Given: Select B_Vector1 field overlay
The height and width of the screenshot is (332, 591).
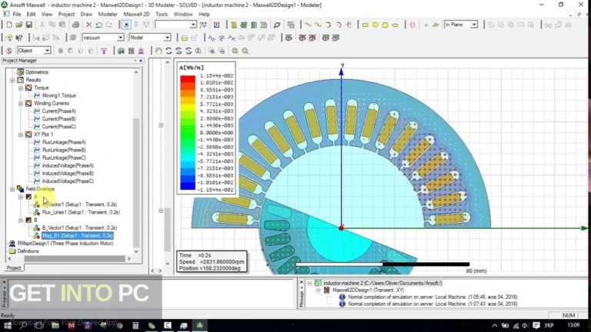Looking at the screenshot, I should click(x=79, y=227).
